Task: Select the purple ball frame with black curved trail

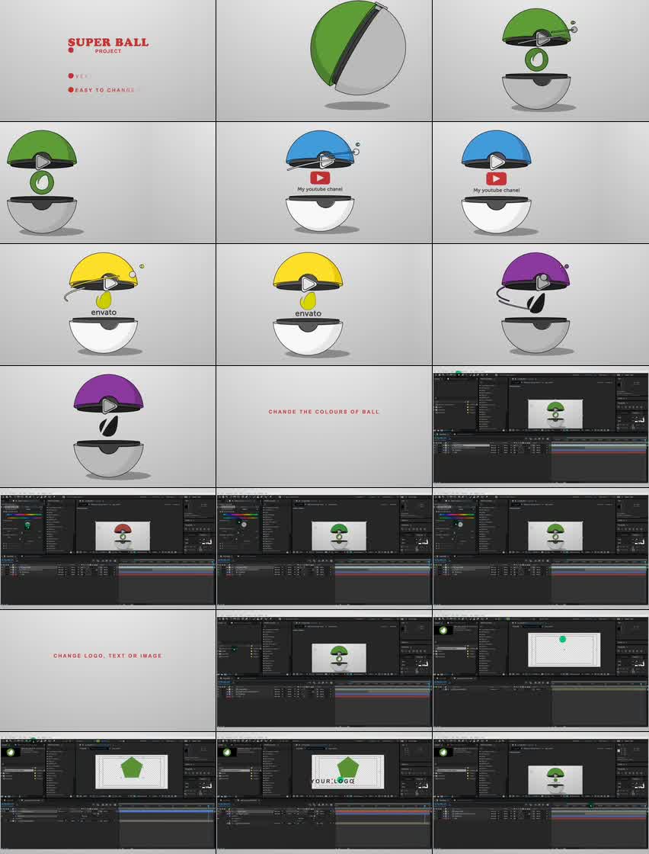Action: pyautogui.click(x=541, y=304)
